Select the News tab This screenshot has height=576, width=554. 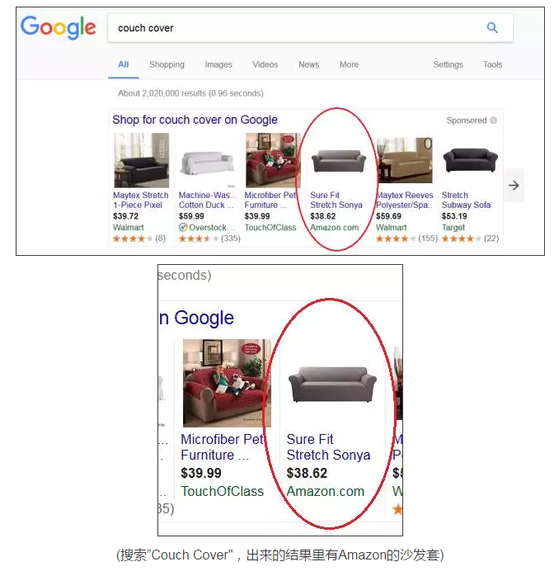[x=308, y=64]
